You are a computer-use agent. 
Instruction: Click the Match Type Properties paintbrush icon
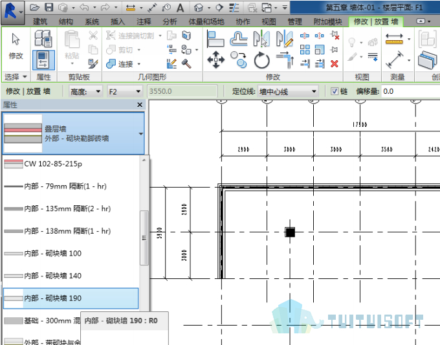(93, 63)
